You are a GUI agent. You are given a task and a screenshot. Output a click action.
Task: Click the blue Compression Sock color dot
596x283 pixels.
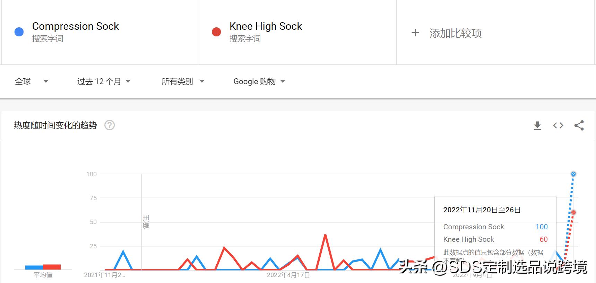[x=19, y=32]
